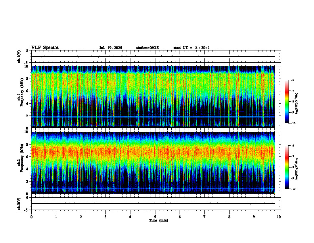Click the 'ch.1(V)' axis label of top strip
314x243 pixels.
coord(19,56)
